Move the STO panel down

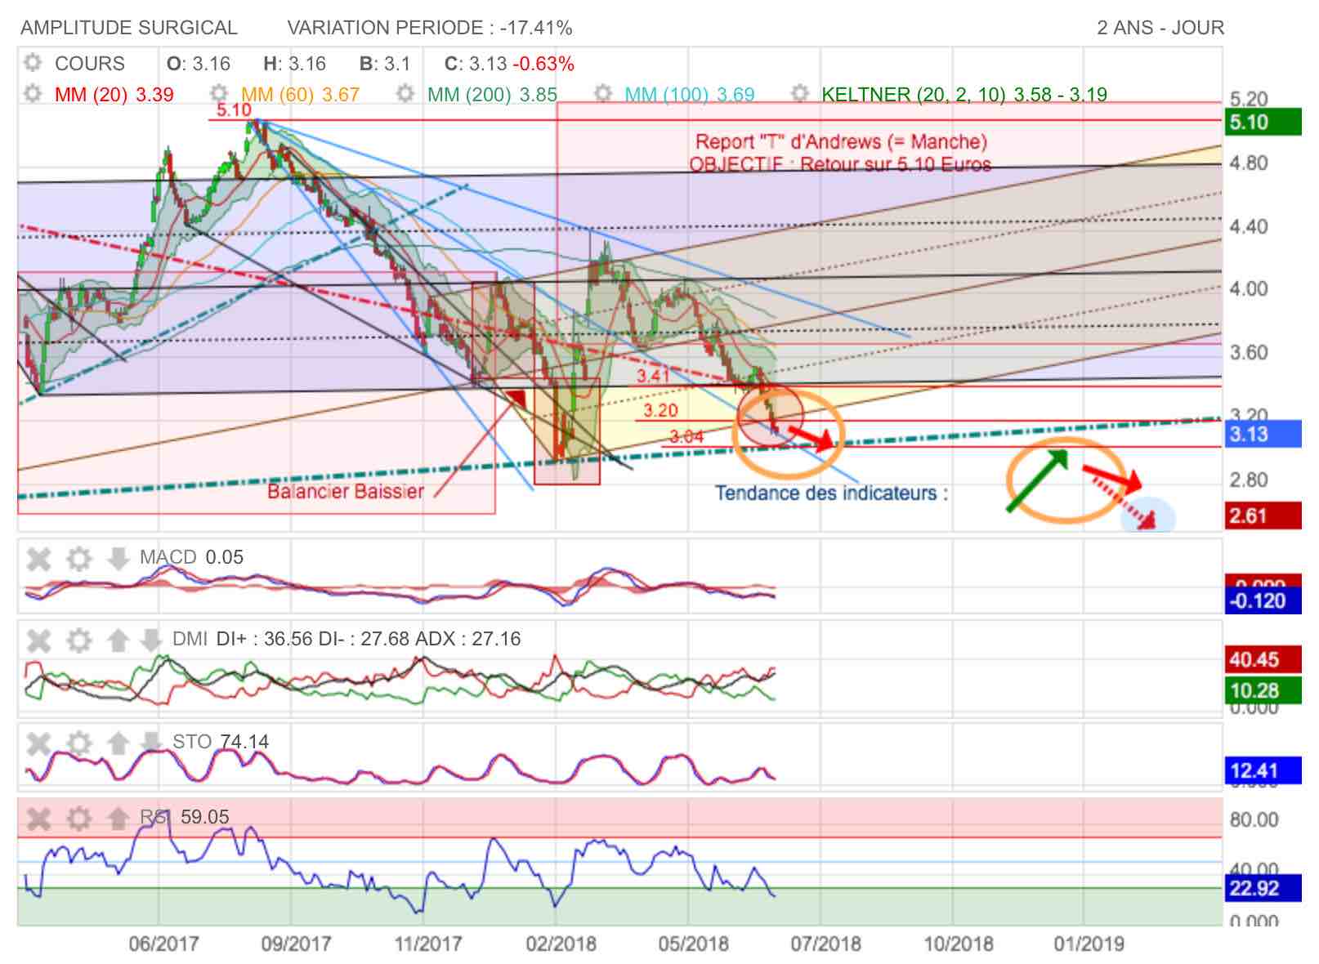[151, 743]
